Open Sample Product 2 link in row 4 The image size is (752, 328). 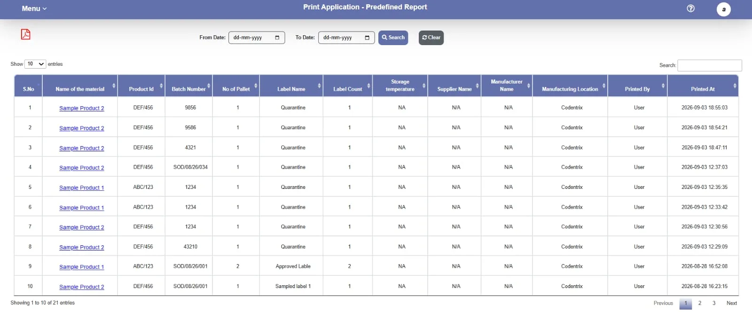coord(82,168)
